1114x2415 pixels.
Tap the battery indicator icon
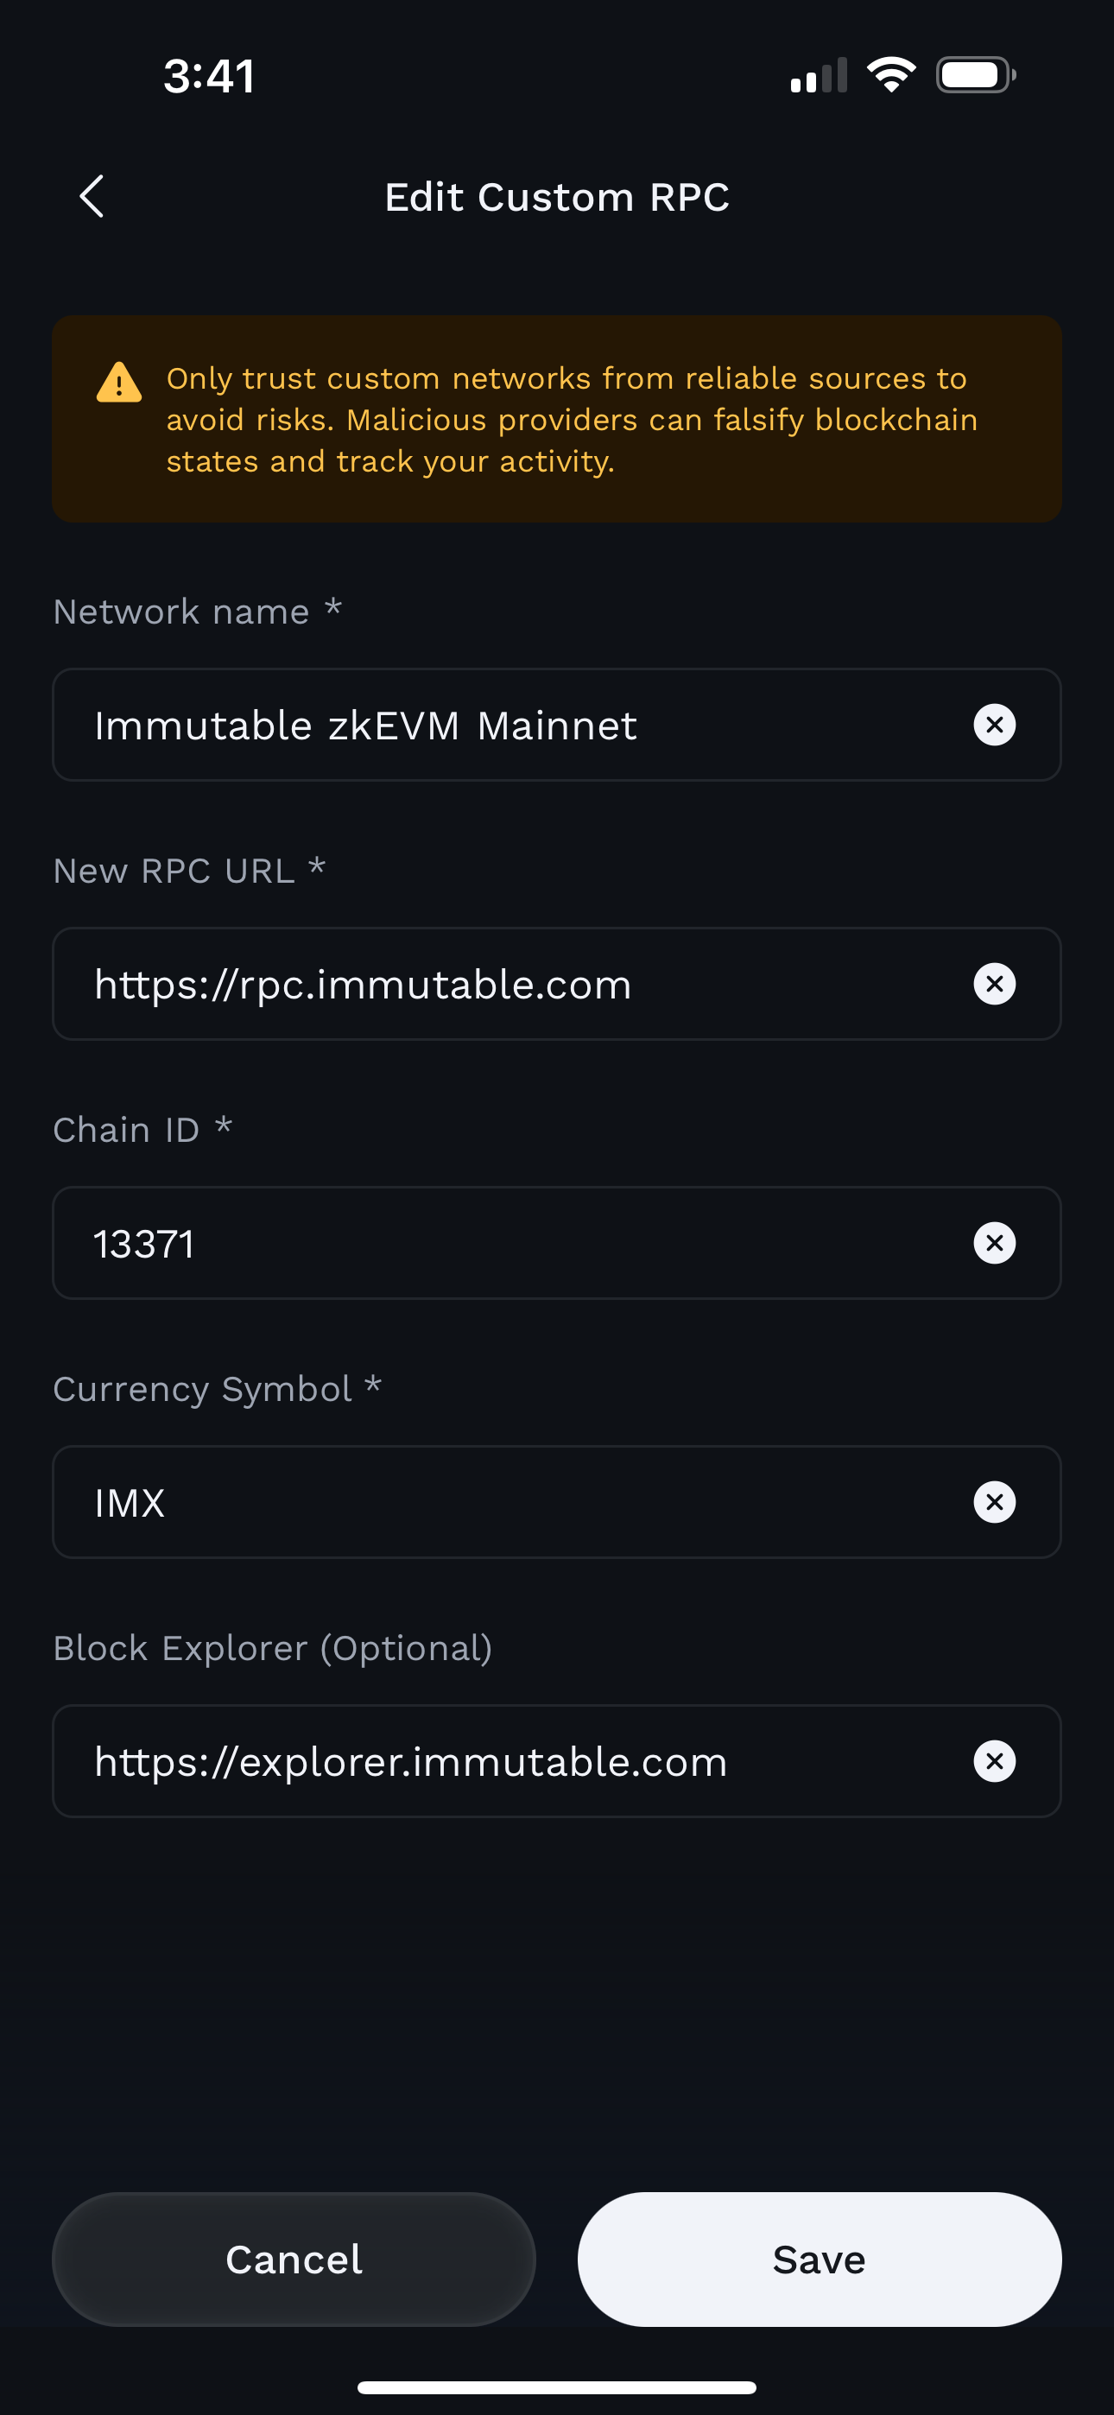tap(975, 75)
